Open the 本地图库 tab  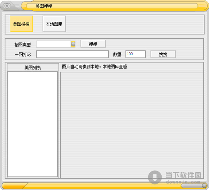(x=54, y=24)
